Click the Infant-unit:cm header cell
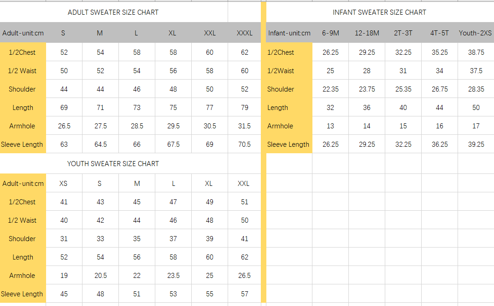 pyautogui.click(x=289, y=33)
